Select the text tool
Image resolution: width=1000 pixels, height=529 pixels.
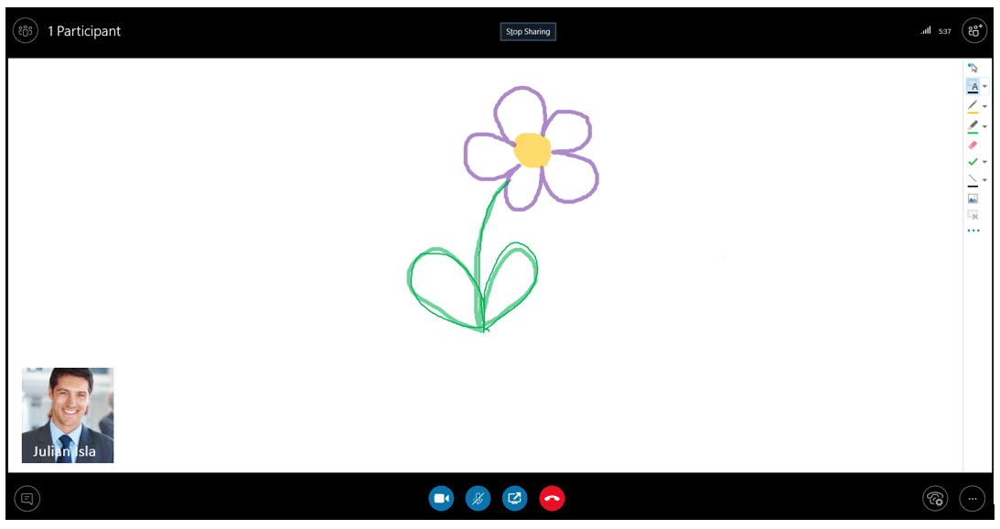(973, 86)
